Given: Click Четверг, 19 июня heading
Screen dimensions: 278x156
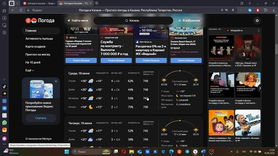Looking at the screenshot, I should point(80,123).
